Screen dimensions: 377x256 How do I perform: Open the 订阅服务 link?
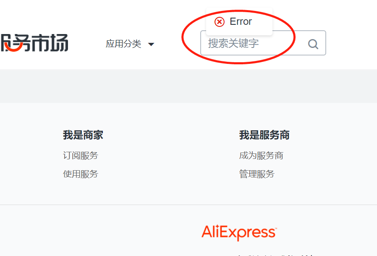coord(81,156)
